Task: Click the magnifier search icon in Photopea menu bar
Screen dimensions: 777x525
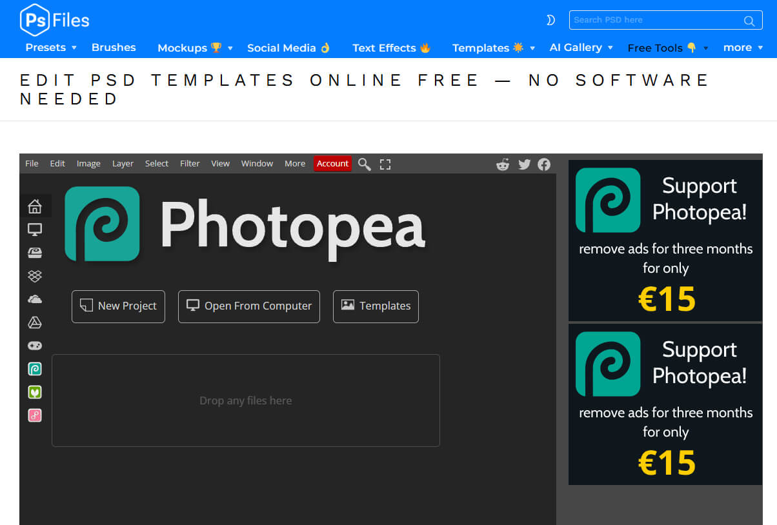Action: pyautogui.click(x=365, y=164)
